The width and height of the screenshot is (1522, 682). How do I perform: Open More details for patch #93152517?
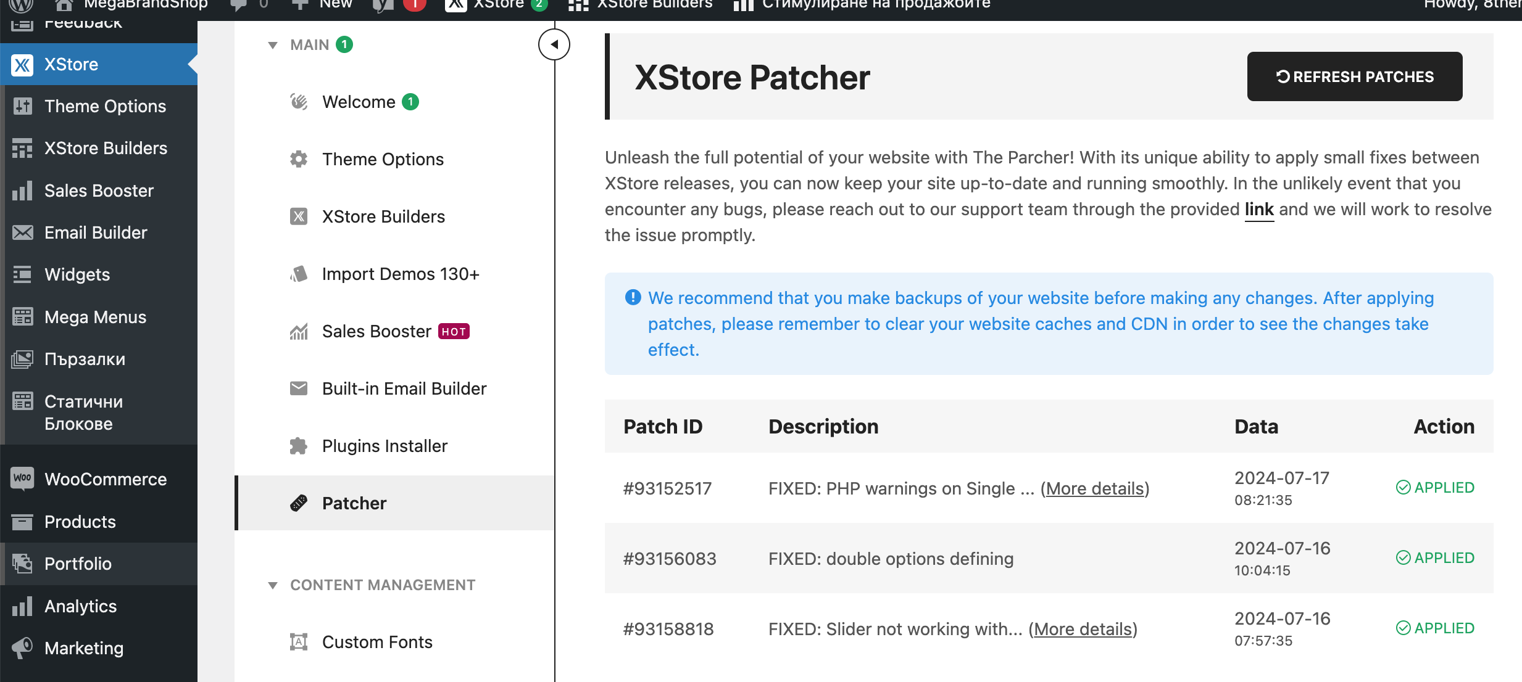tap(1094, 488)
